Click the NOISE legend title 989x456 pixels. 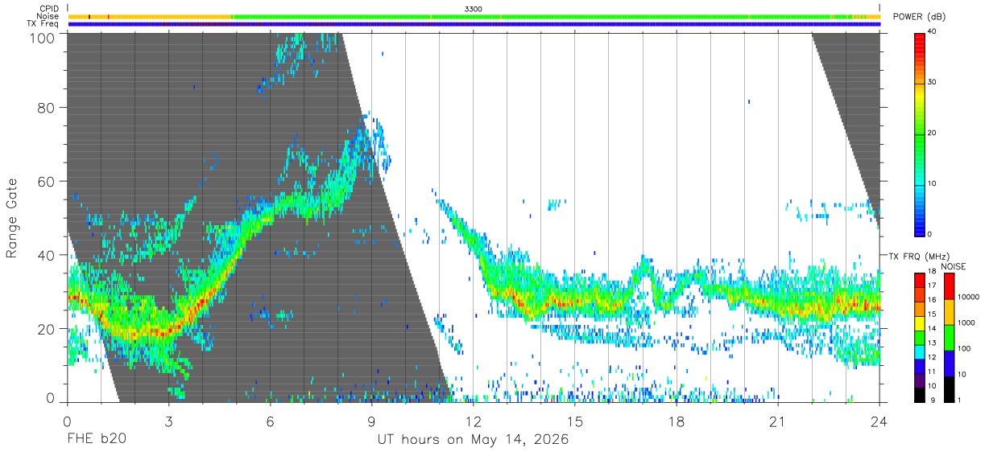point(953,266)
